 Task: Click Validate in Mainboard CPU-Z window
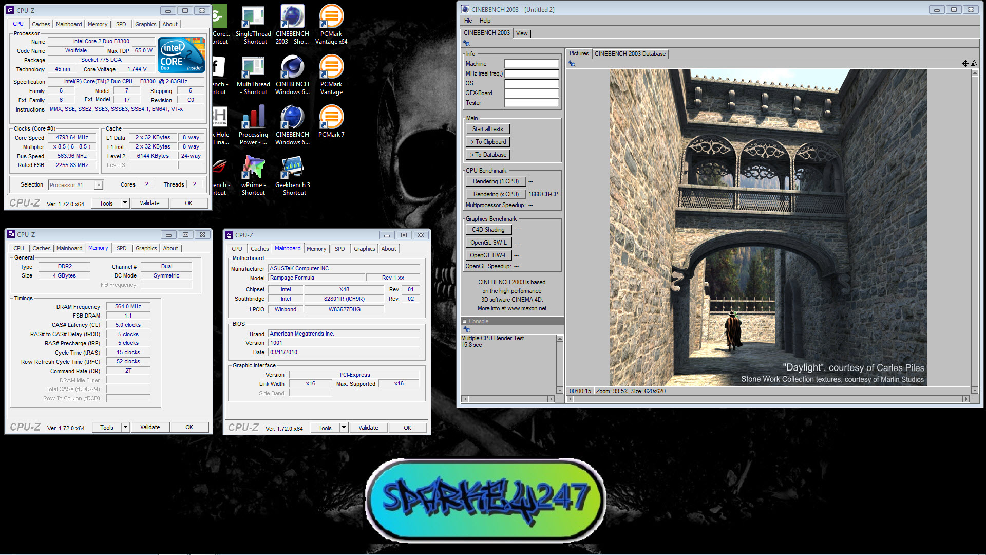[x=368, y=428]
